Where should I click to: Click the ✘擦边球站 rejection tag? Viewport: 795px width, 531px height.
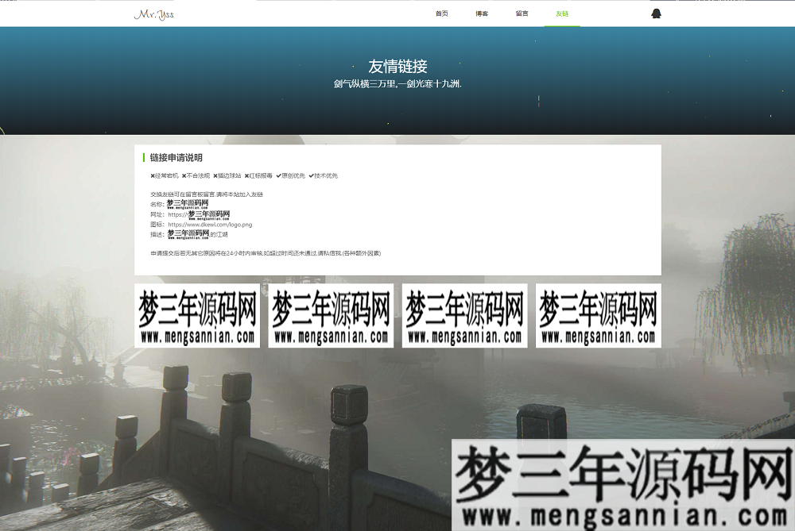tap(228, 175)
